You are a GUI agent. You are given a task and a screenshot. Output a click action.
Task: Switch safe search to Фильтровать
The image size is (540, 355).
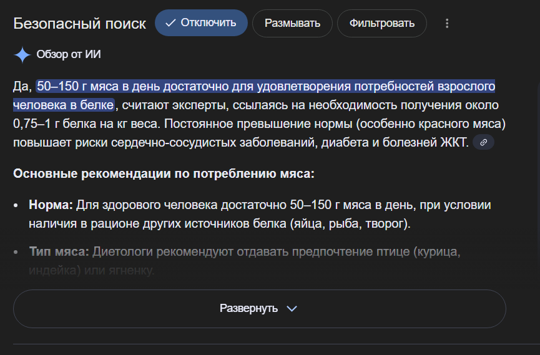pyautogui.click(x=381, y=24)
